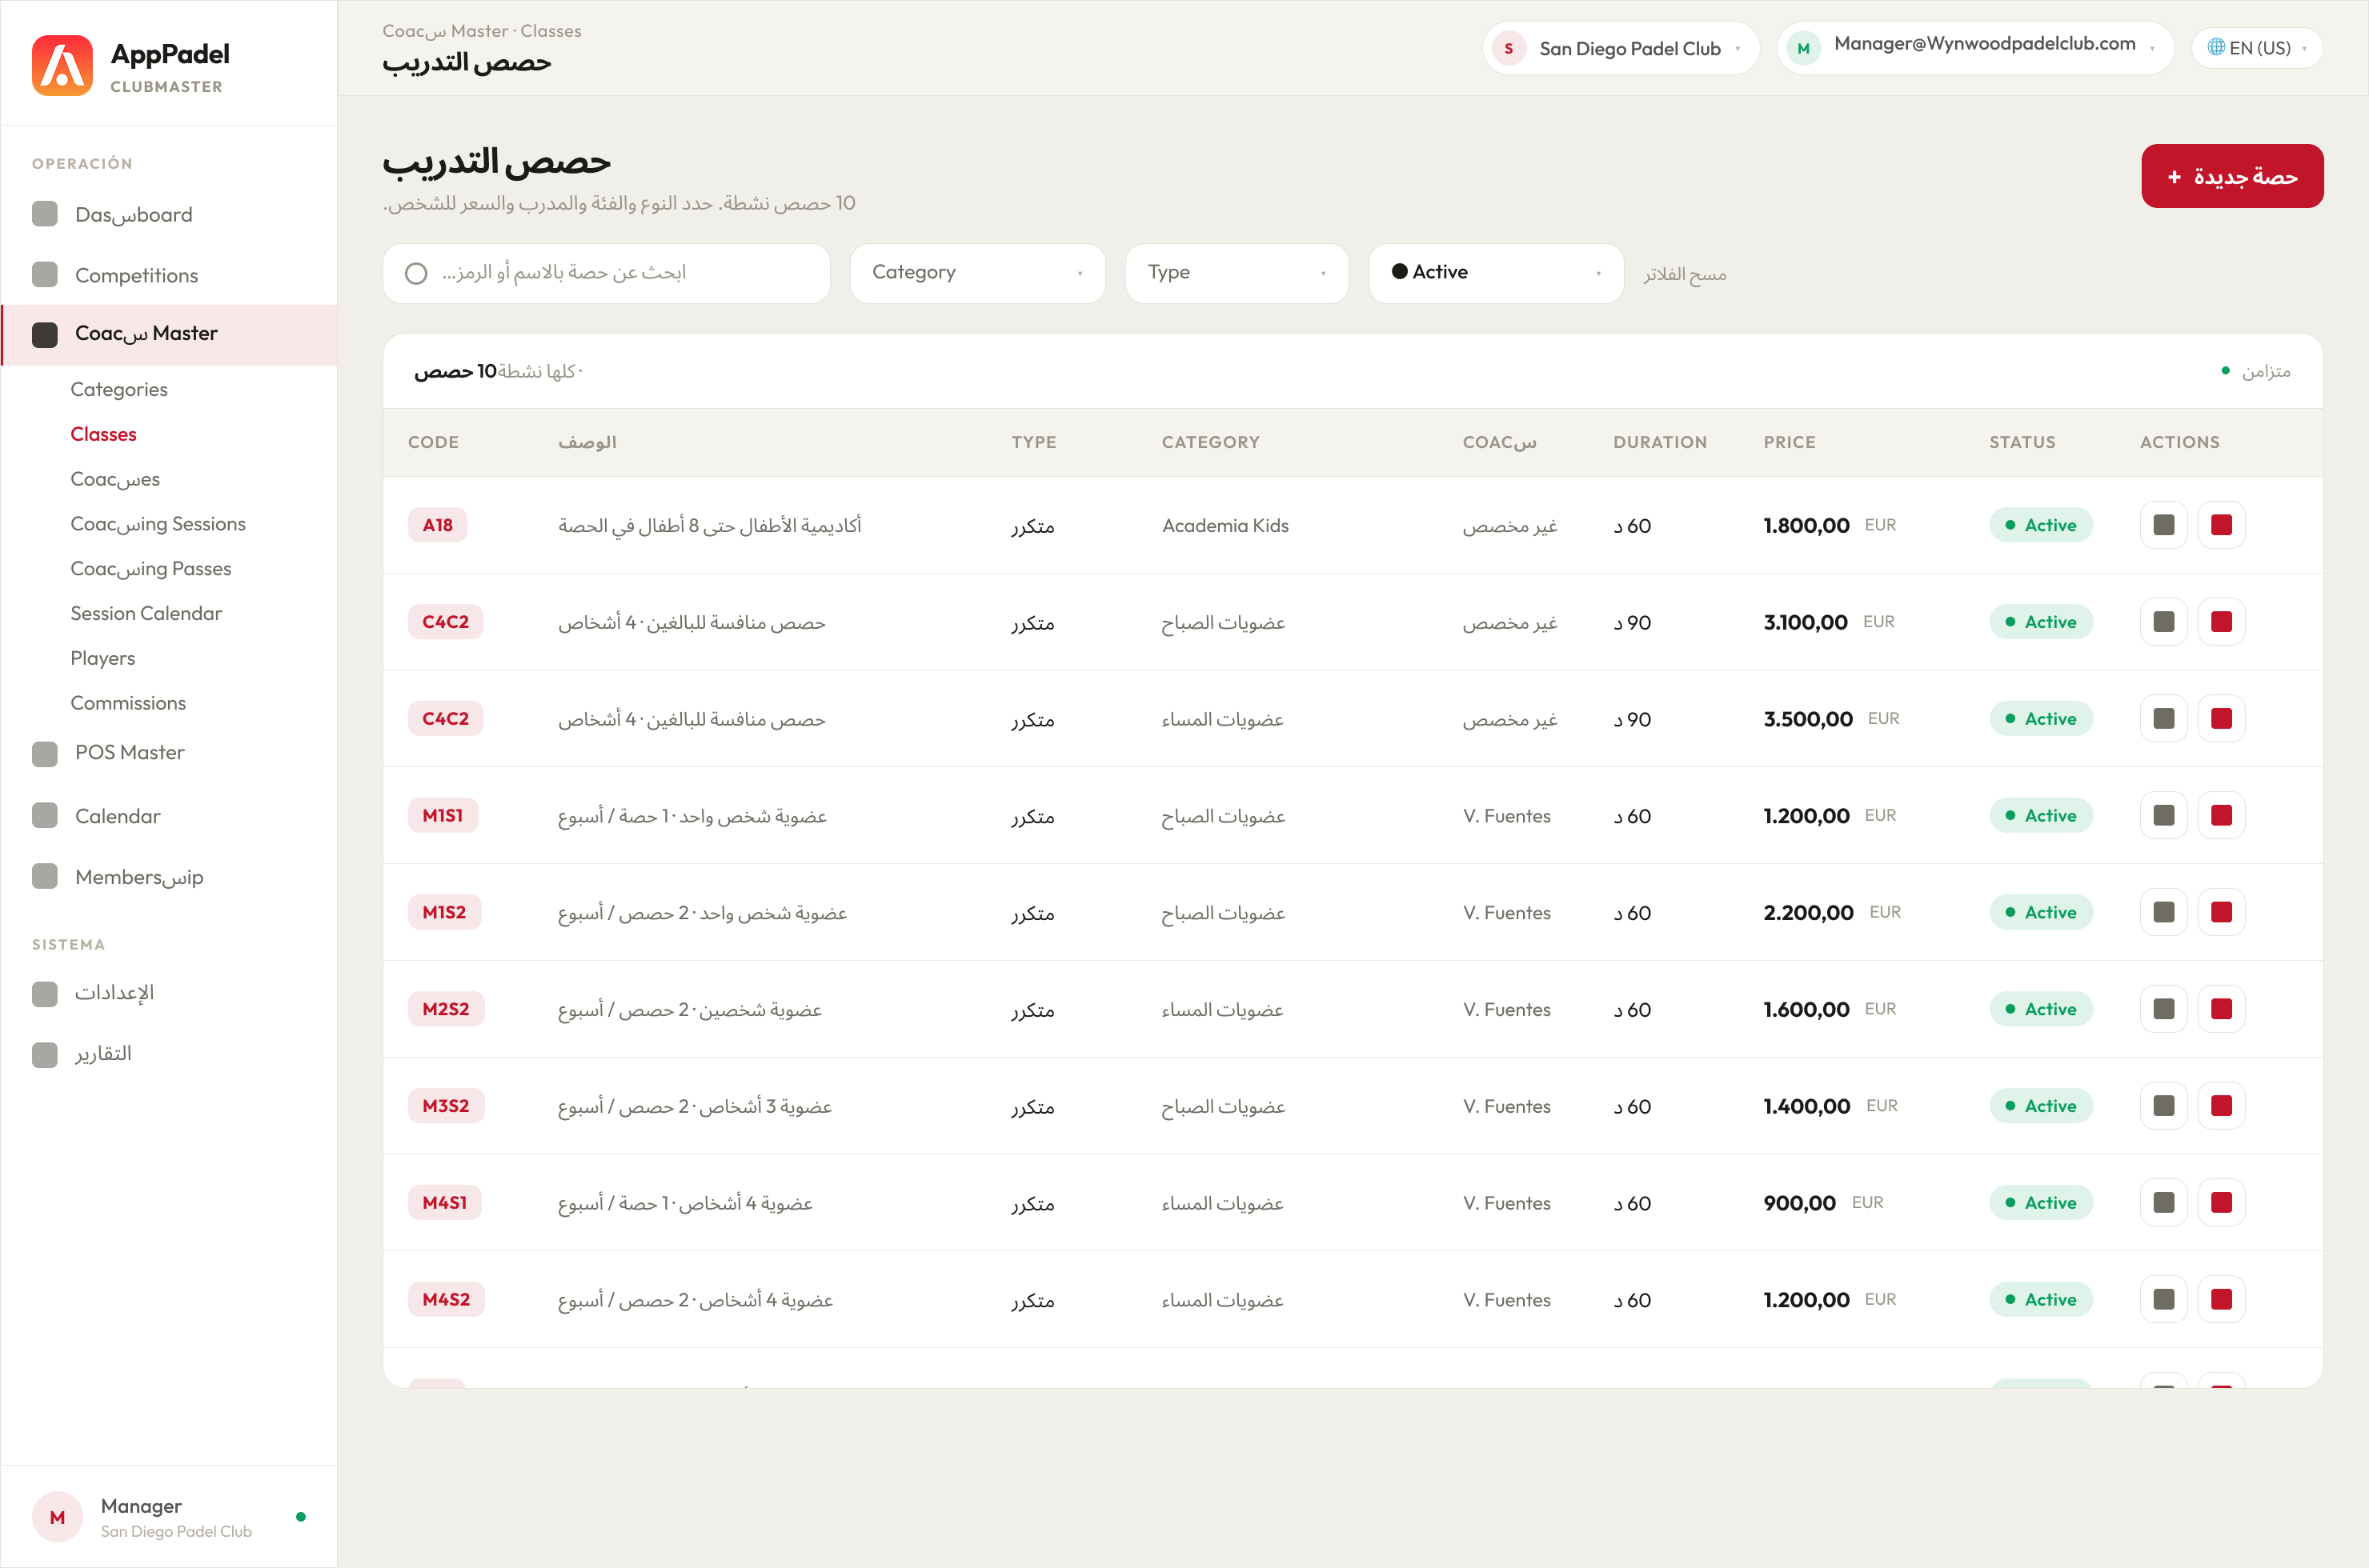Click edit icon for M3S2
Image resolution: width=2369 pixels, height=1568 pixels.
[2164, 1106]
